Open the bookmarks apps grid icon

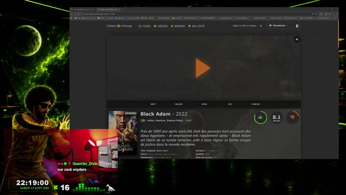[71, 18]
